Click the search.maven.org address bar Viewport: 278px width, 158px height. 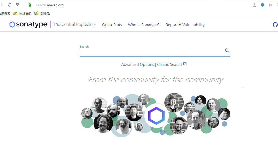[50, 5]
